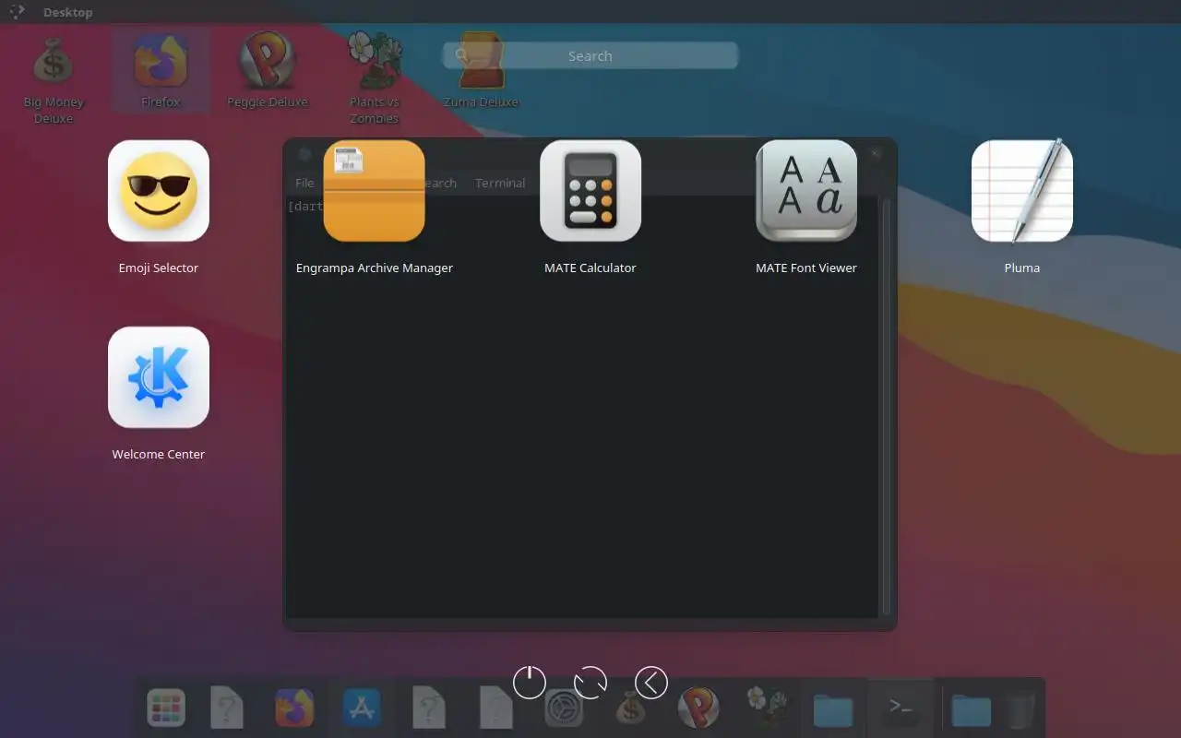Viewport: 1181px width, 738px height.
Task: Open the folder icon beside the trash
Action: point(971,710)
